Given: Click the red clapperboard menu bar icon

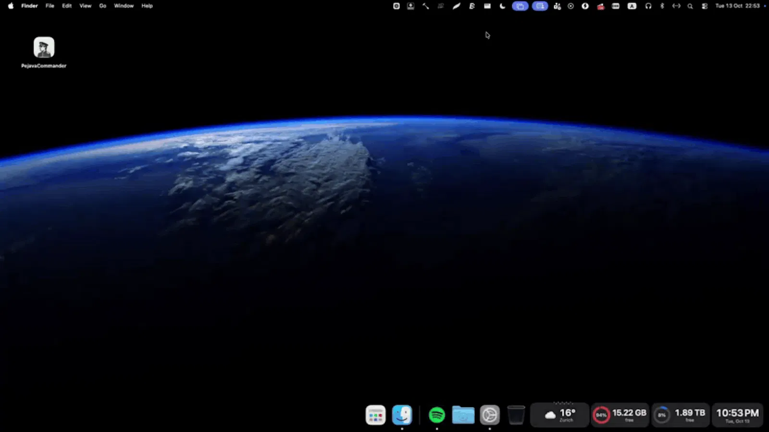Looking at the screenshot, I should [600, 6].
